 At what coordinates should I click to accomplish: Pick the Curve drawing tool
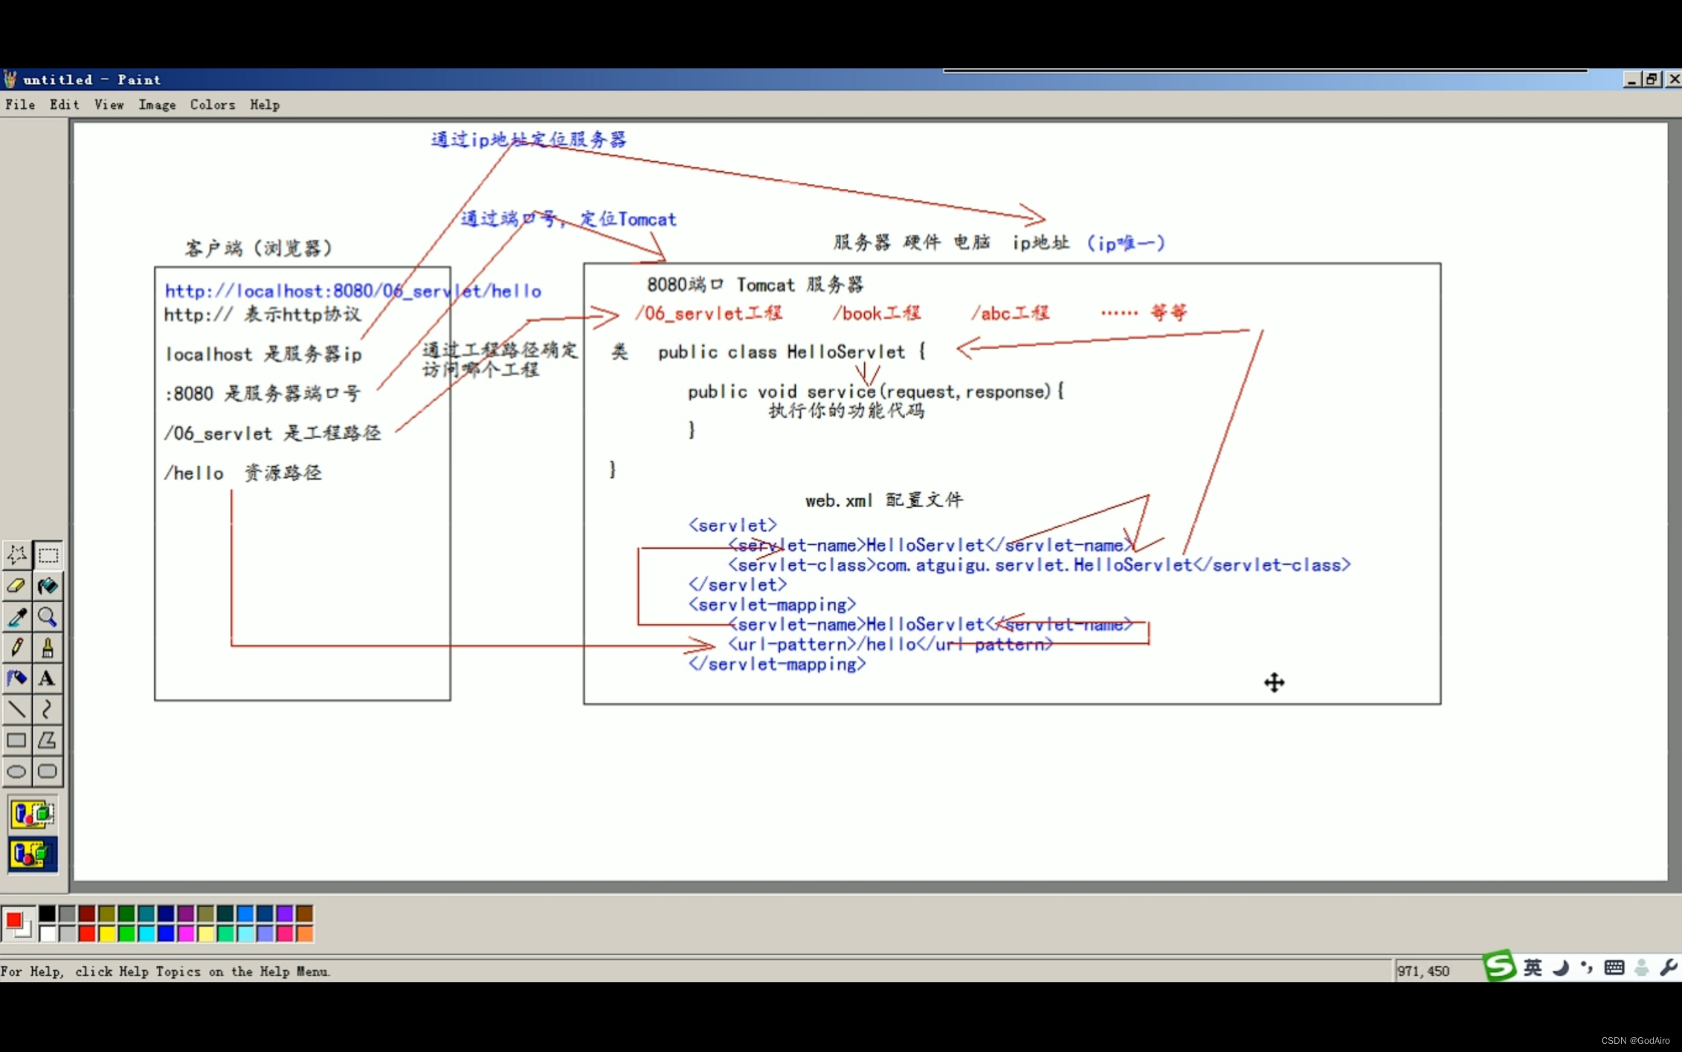(48, 709)
